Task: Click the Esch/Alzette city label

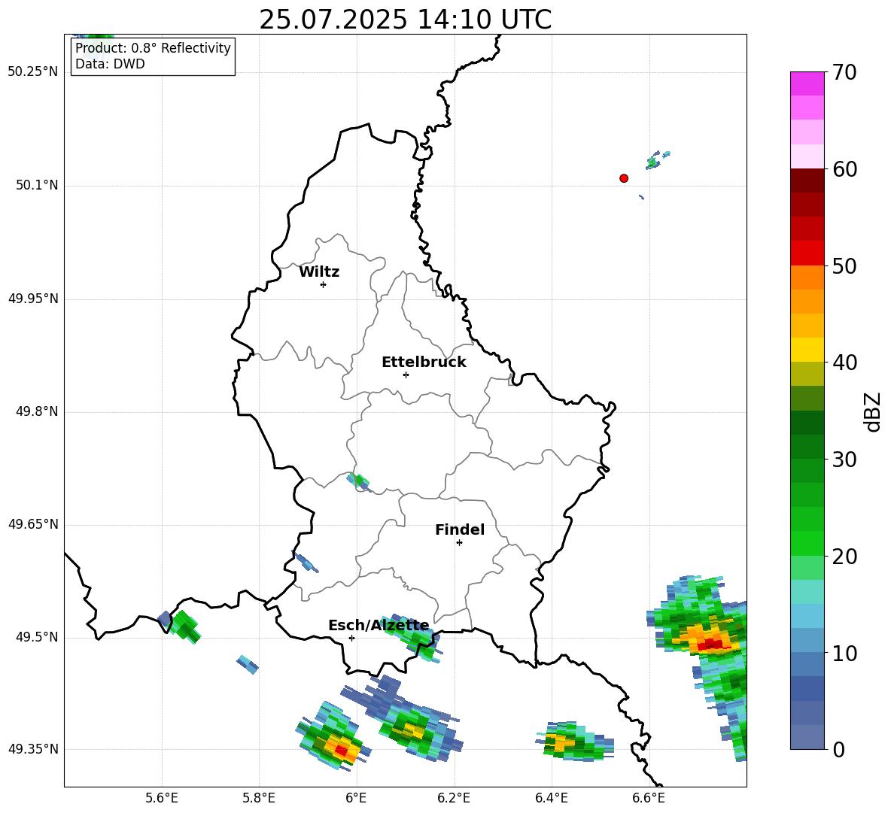Action: tap(379, 626)
